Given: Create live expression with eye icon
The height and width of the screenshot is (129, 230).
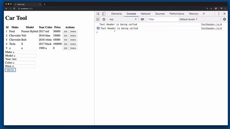Looking at the screenshot, I should point(142,19).
